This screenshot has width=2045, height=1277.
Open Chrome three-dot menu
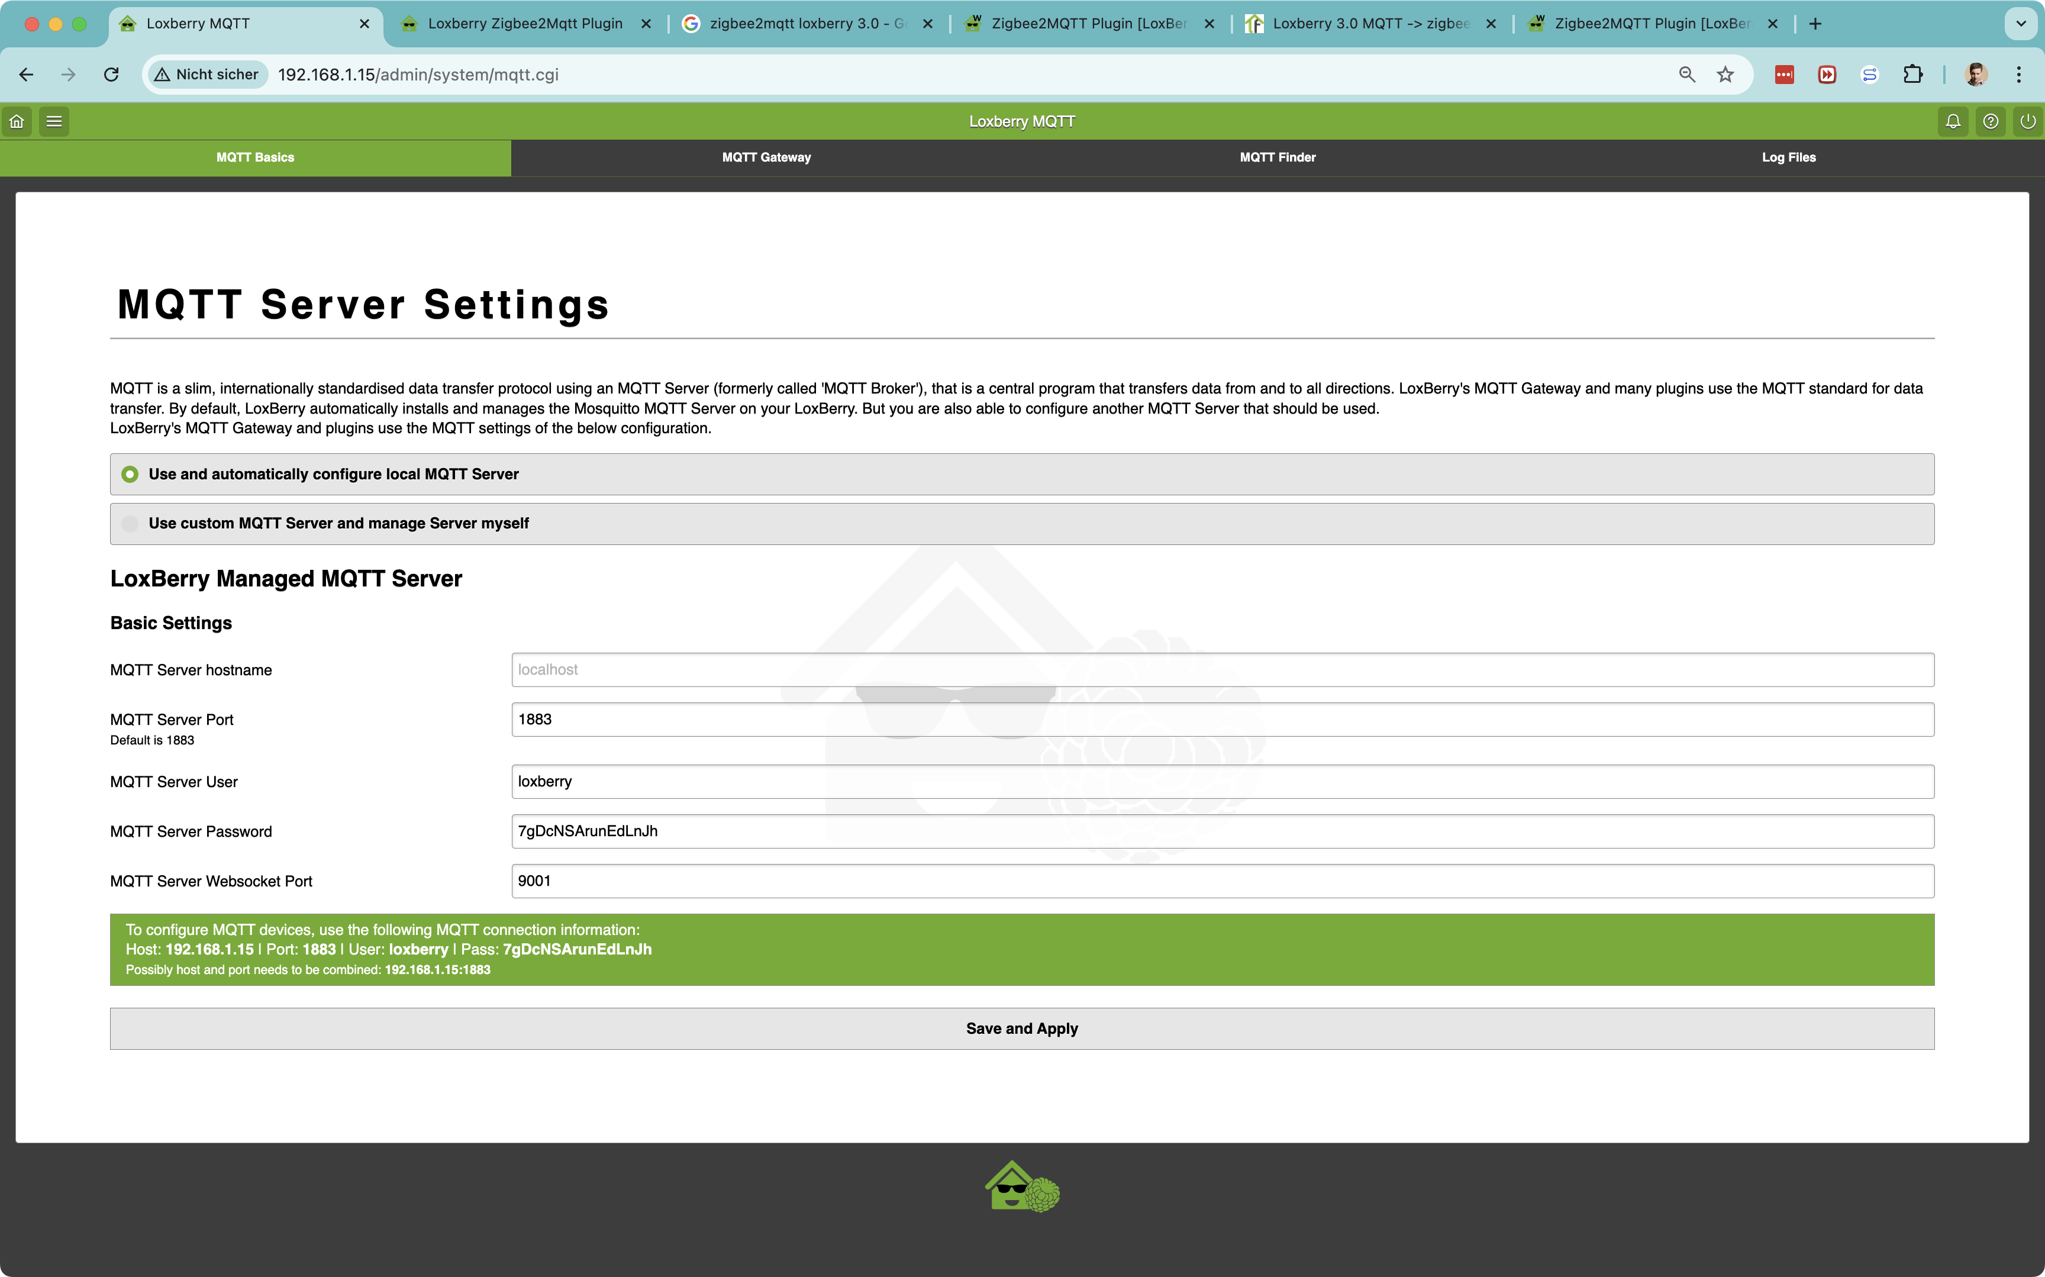tap(2019, 75)
